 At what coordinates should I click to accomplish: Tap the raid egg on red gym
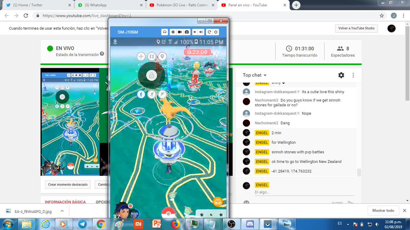[196, 65]
